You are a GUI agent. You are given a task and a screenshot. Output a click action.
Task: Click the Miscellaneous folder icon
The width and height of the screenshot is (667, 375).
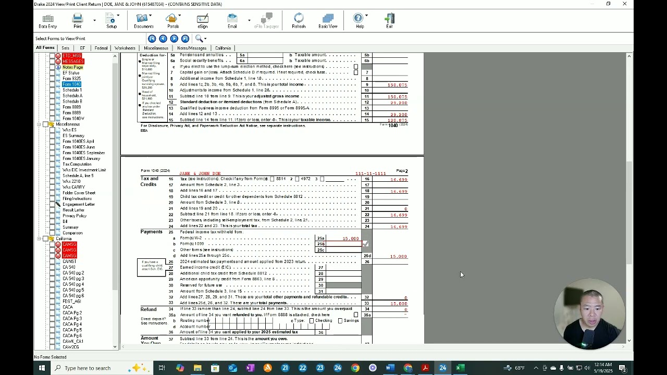click(51, 124)
